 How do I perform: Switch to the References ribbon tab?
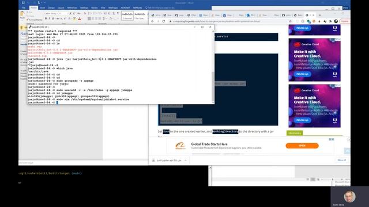tap(72, 7)
